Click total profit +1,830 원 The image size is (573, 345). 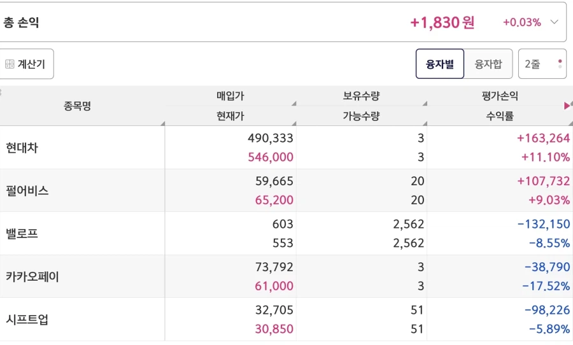click(442, 22)
